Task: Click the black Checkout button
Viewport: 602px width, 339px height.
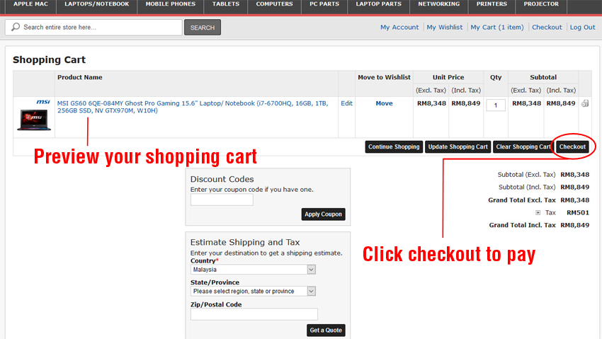Action: pos(572,146)
